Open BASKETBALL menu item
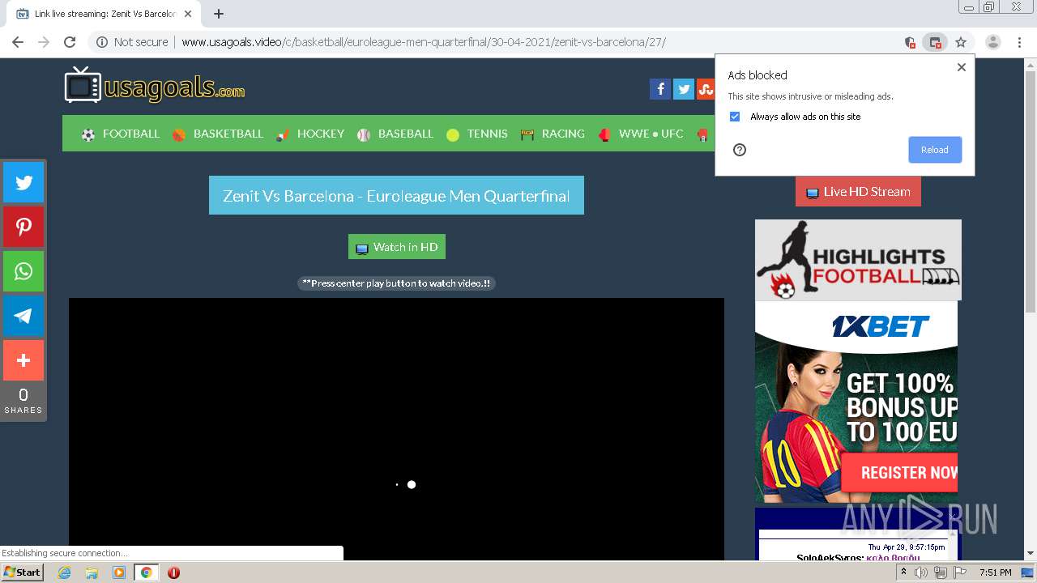This screenshot has width=1037, height=583. [x=218, y=134]
